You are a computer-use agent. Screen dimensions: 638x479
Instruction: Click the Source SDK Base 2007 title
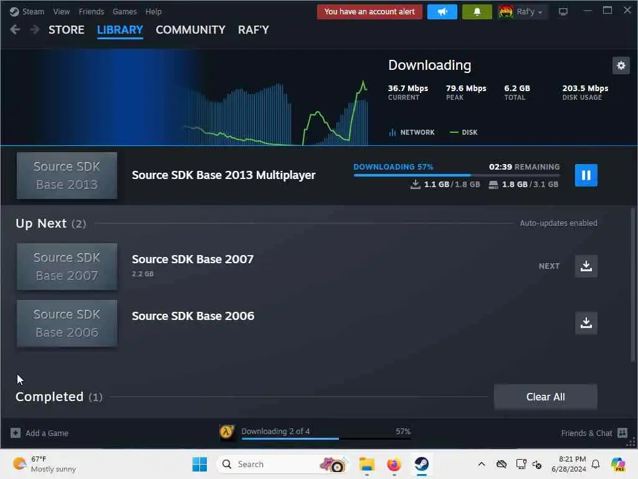[x=193, y=259]
